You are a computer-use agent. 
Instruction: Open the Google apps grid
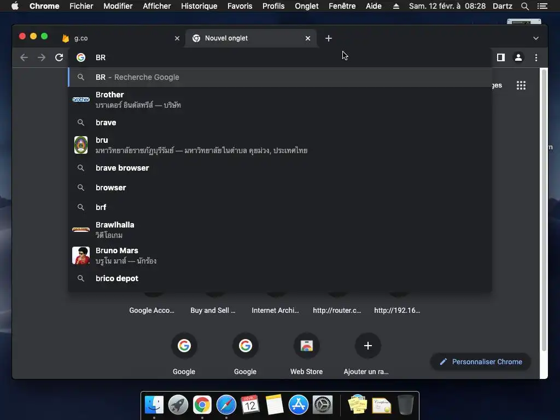(x=521, y=85)
